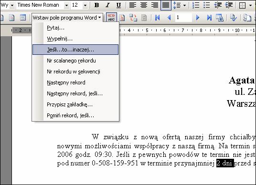Image resolution: width=256 pixels, height=185 pixels.
Task: Go to last record
Action: tap(209, 18)
